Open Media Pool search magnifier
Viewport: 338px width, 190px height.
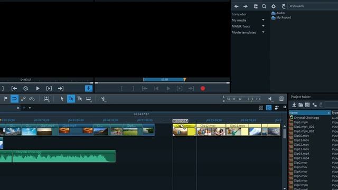tap(264, 6)
